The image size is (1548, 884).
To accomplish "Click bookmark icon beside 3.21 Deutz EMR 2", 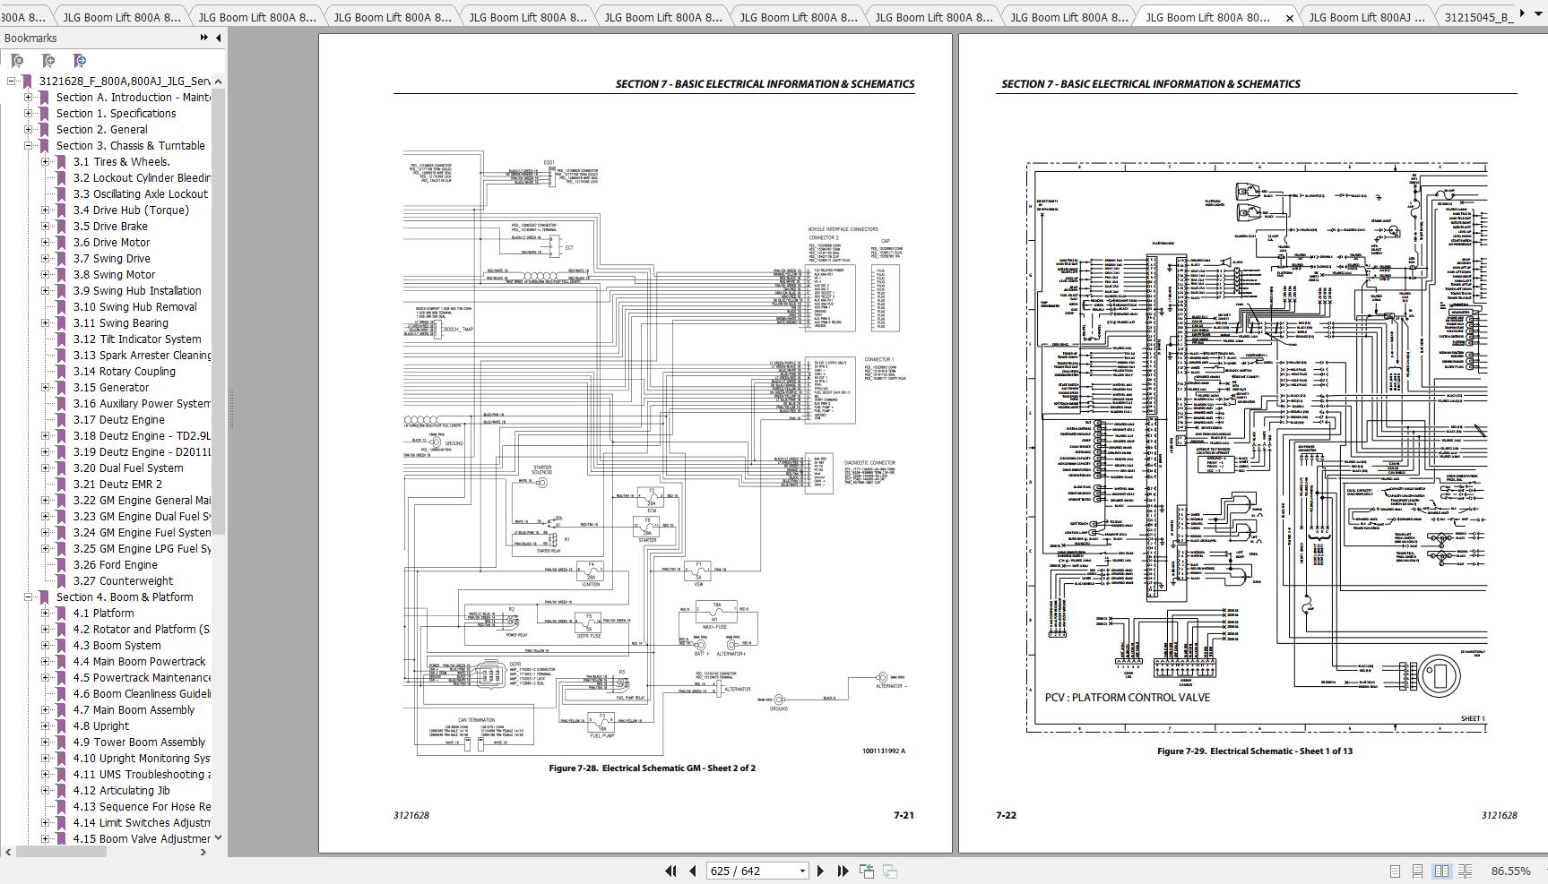I will (x=61, y=485).
